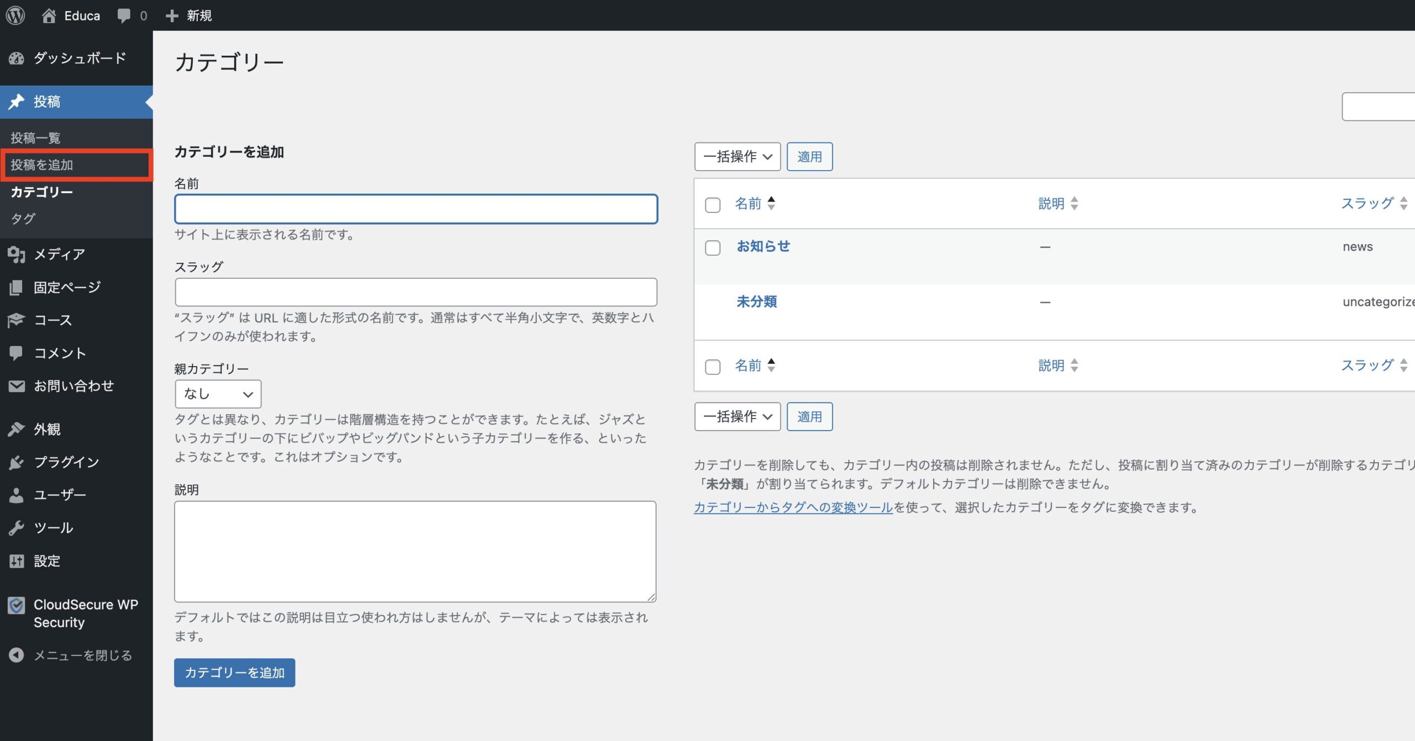Collapse the menu with the メニューを閉じる arrow icon
1415x741 pixels.
pos(17,655)
